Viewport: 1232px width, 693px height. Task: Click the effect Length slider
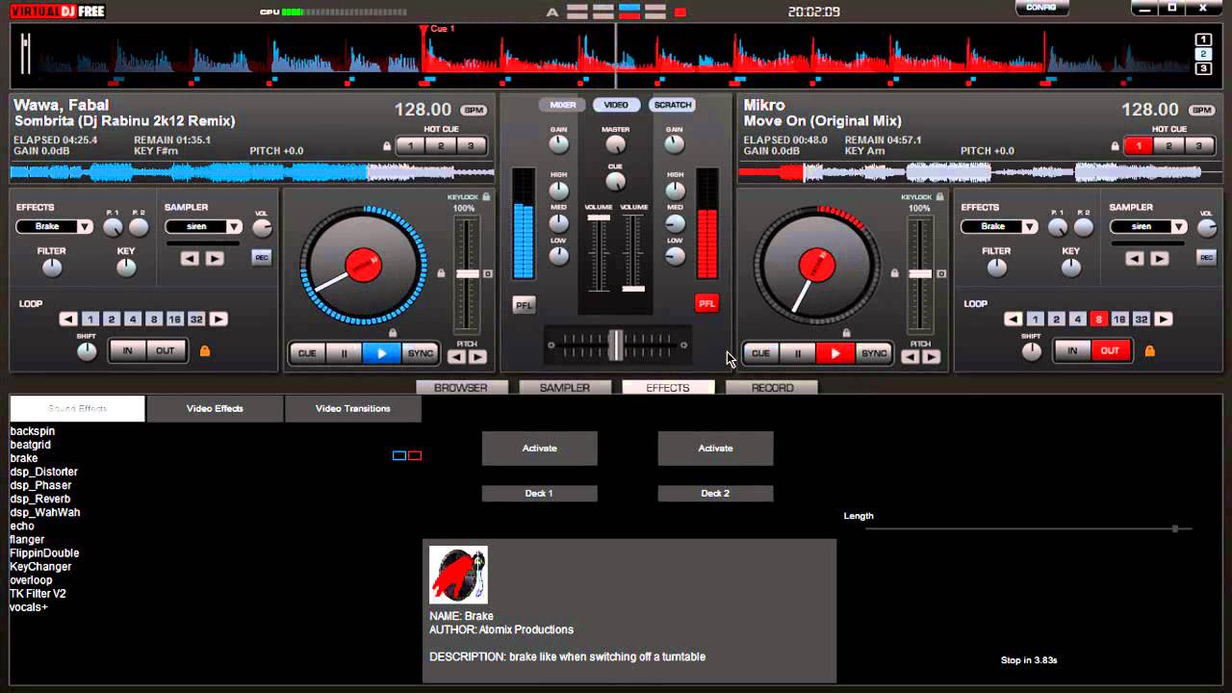[x=1028, y=528]
